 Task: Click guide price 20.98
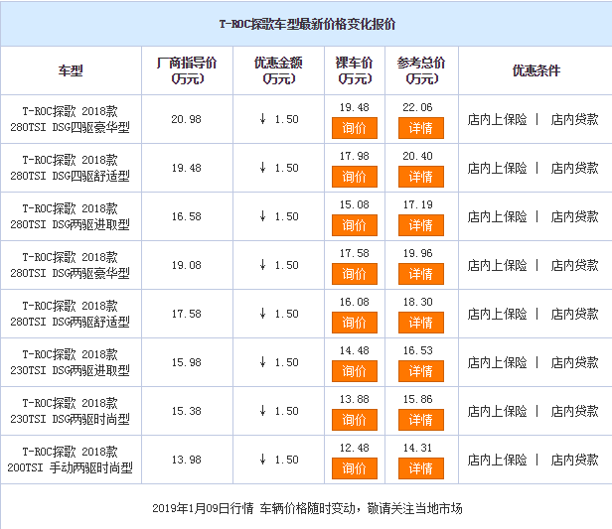(186, 119)
